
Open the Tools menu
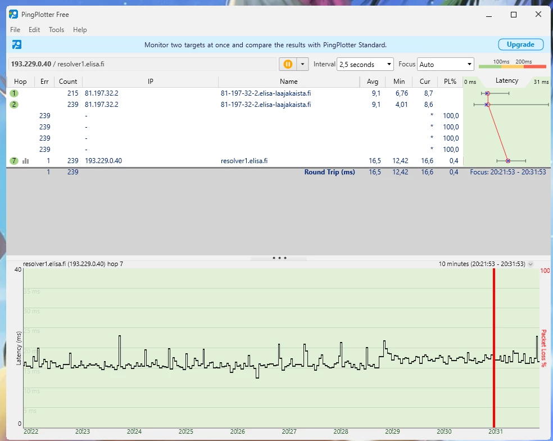point(56,30)
